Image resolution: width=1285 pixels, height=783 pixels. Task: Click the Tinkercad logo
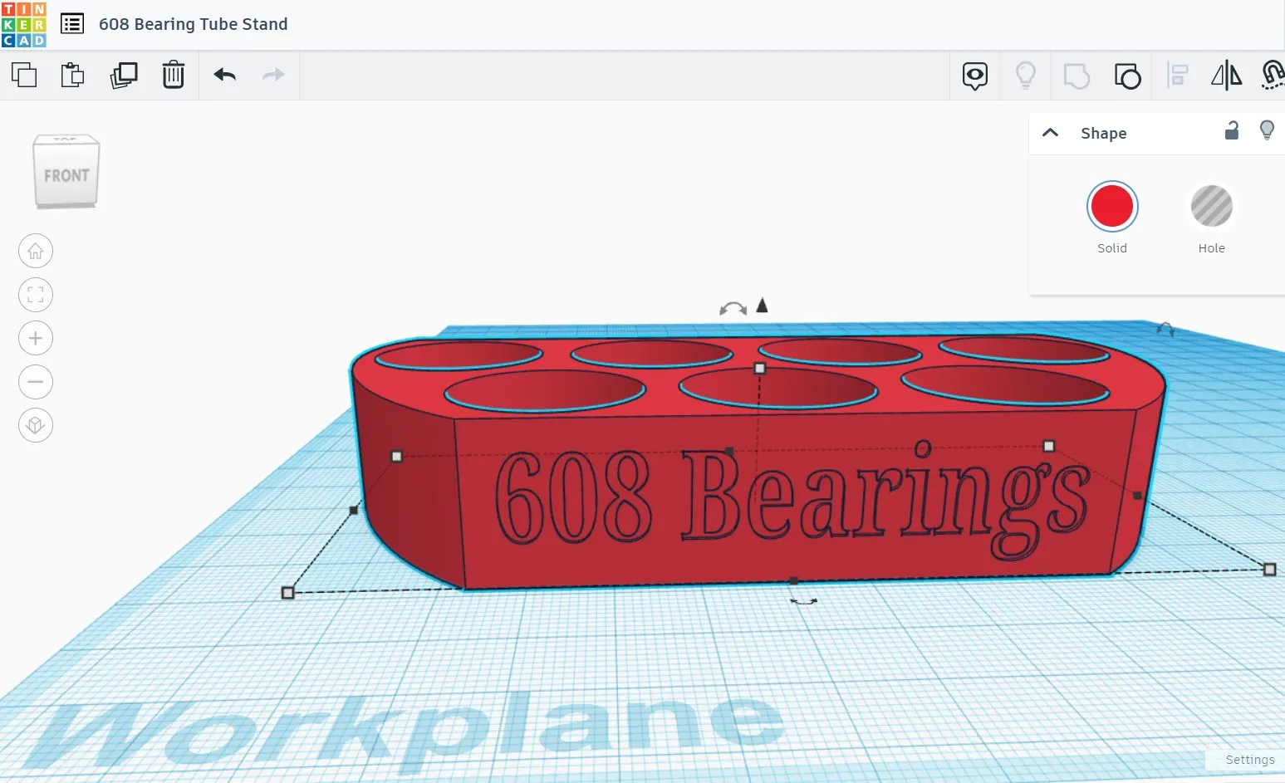(x=24, y=24)
